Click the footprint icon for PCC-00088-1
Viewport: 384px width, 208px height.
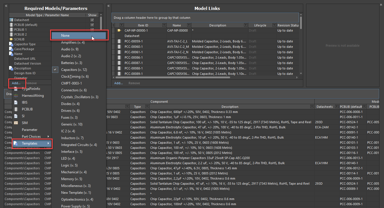coord(119,68)
